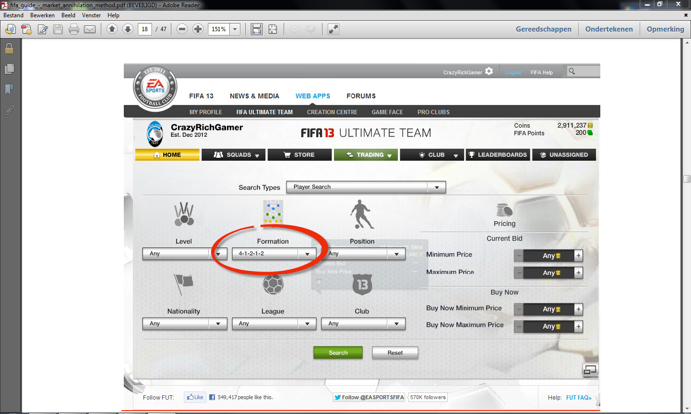This screenshot has height=414, width=691.
Task: Open the League dropdown
Action: [274, 324]
